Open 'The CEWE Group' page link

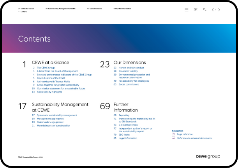pos(46,68)
